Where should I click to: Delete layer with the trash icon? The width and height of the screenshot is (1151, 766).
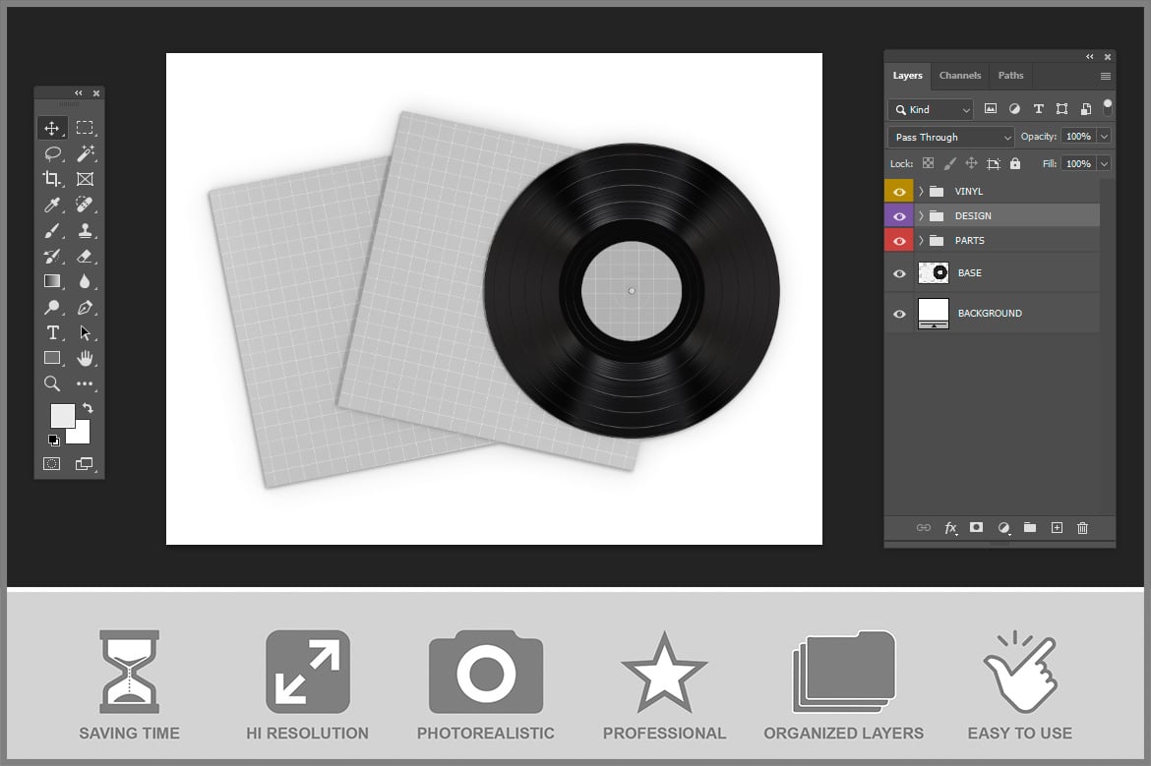pos(1082,527)
